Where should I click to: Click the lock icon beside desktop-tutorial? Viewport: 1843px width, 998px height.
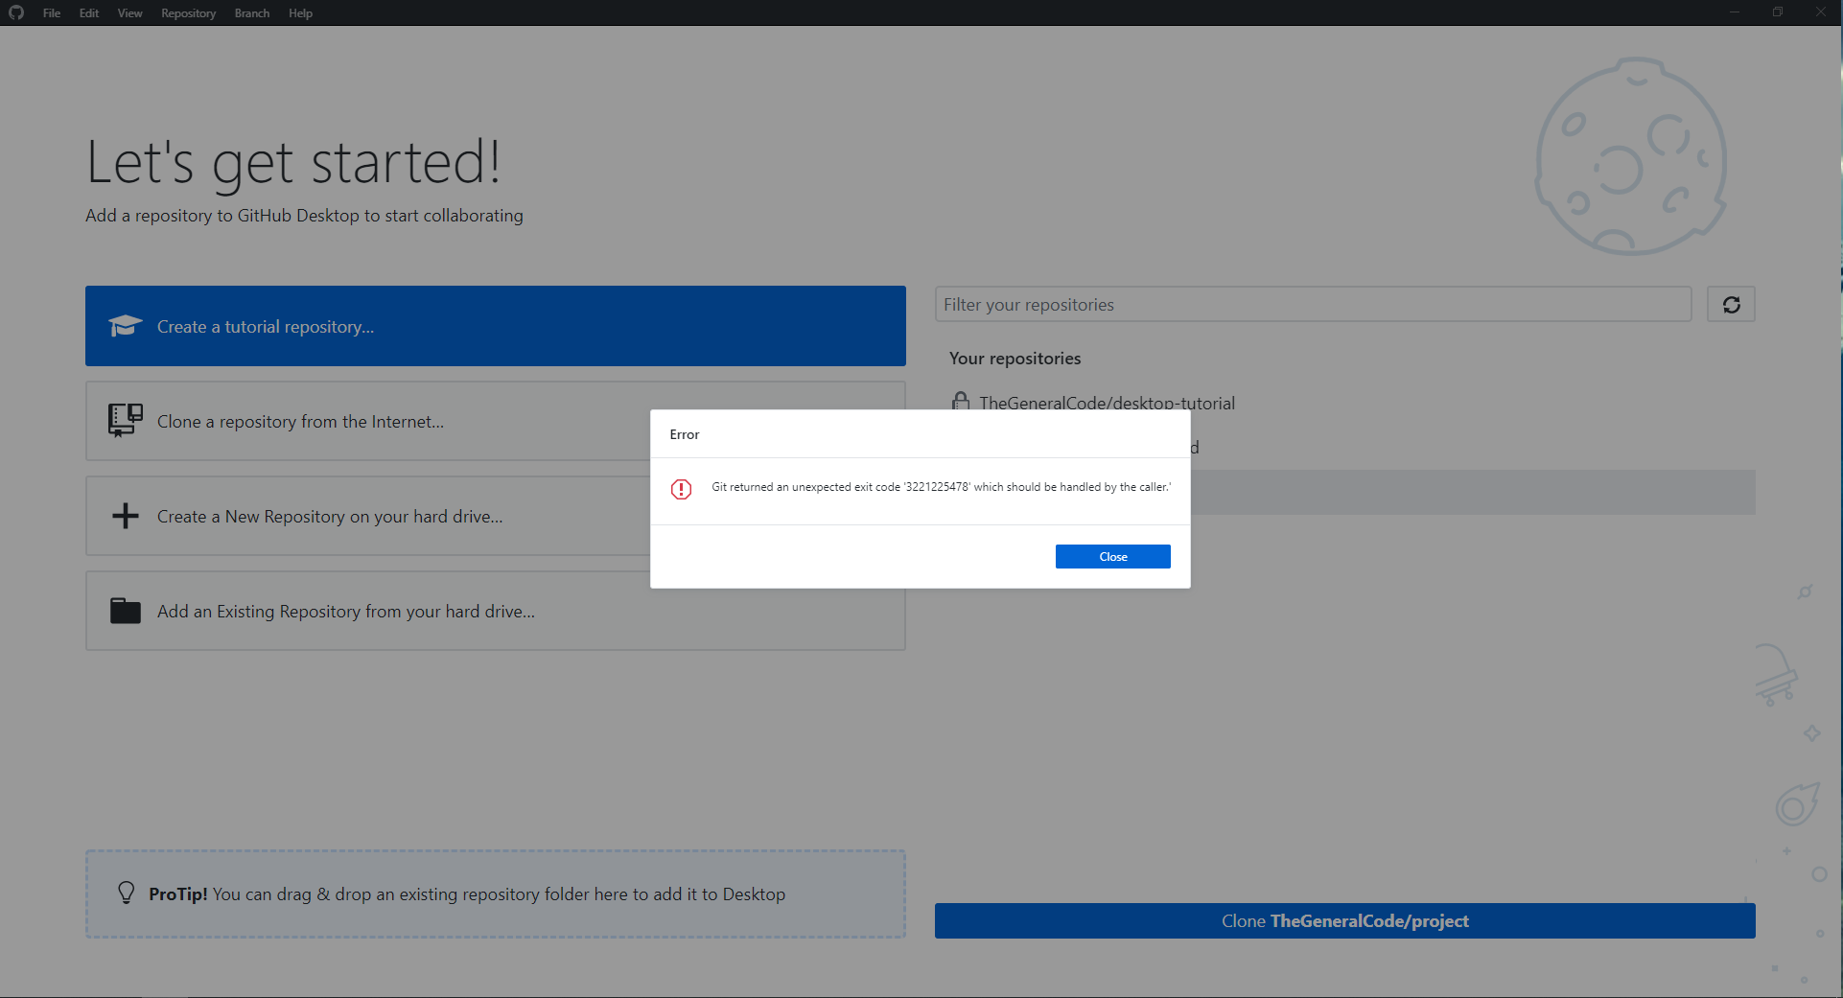[x=960, y=402]
